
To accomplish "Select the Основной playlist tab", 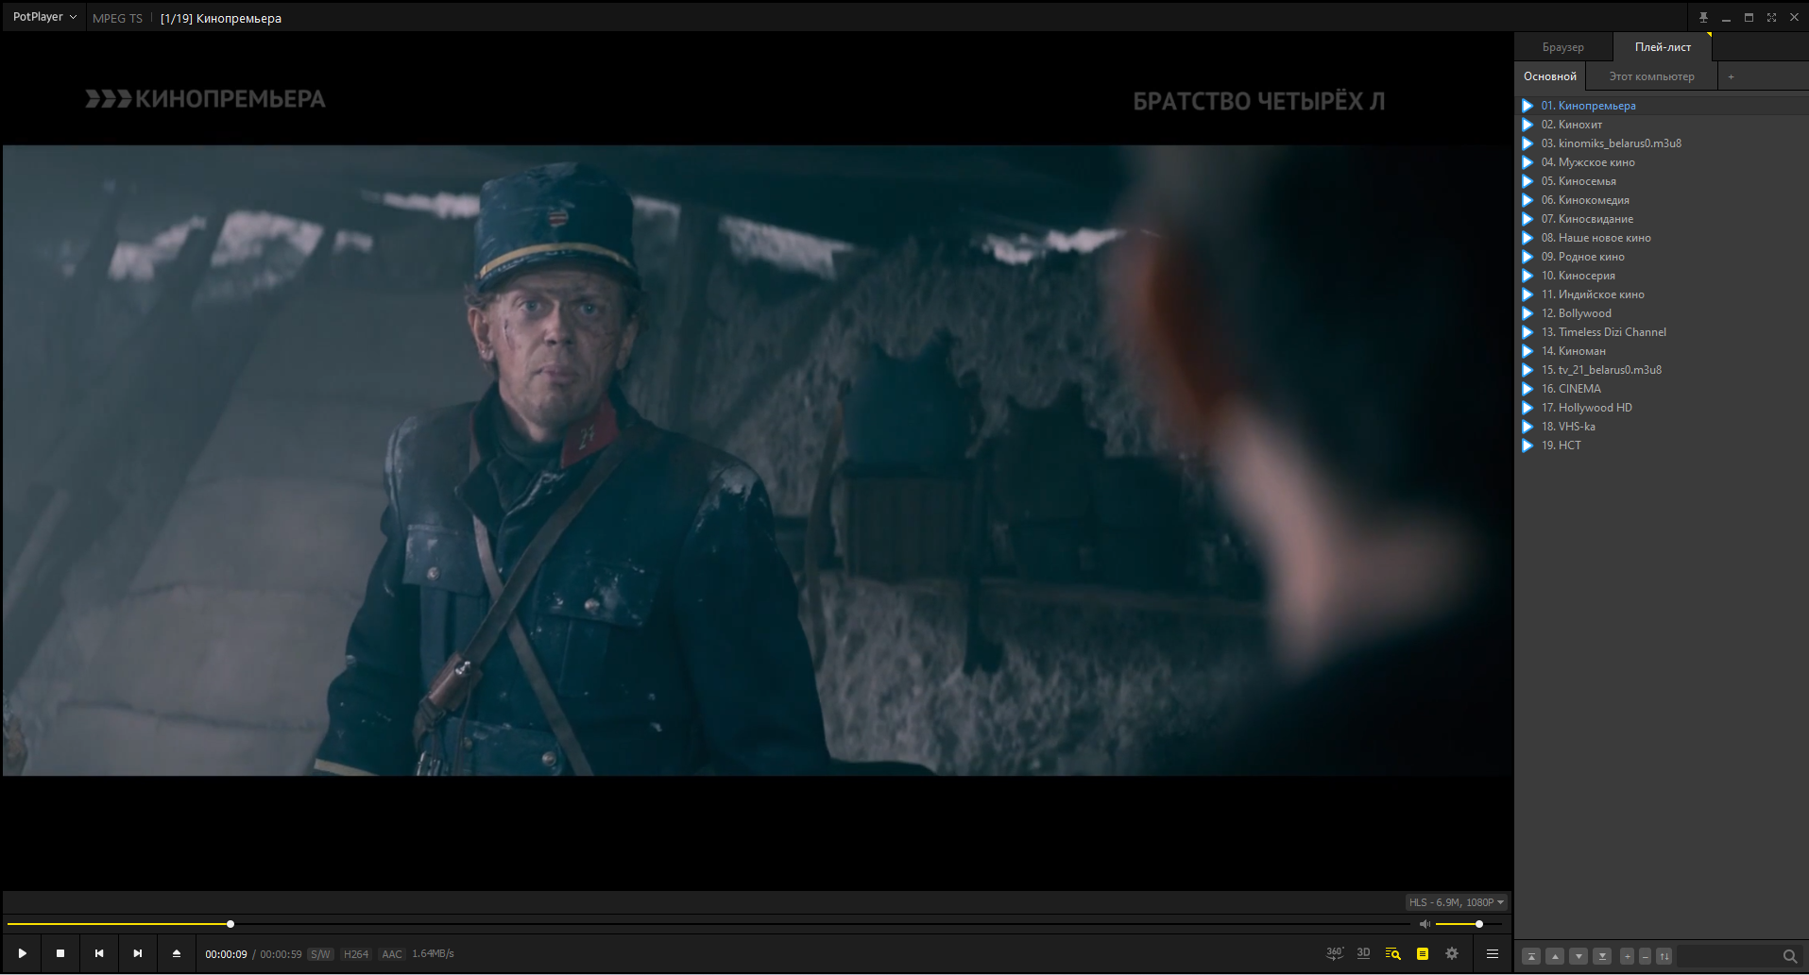I will (x=1550, y=76).
